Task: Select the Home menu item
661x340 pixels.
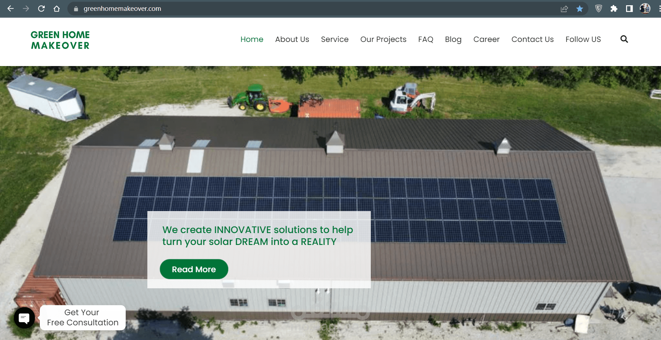Action: (x=252, y=39)
